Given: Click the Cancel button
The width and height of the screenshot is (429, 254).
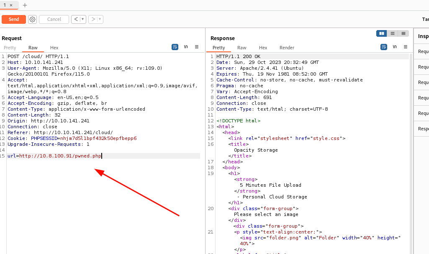Looking at the screenshot, I should pyautogui.click(x=54, y=19).
